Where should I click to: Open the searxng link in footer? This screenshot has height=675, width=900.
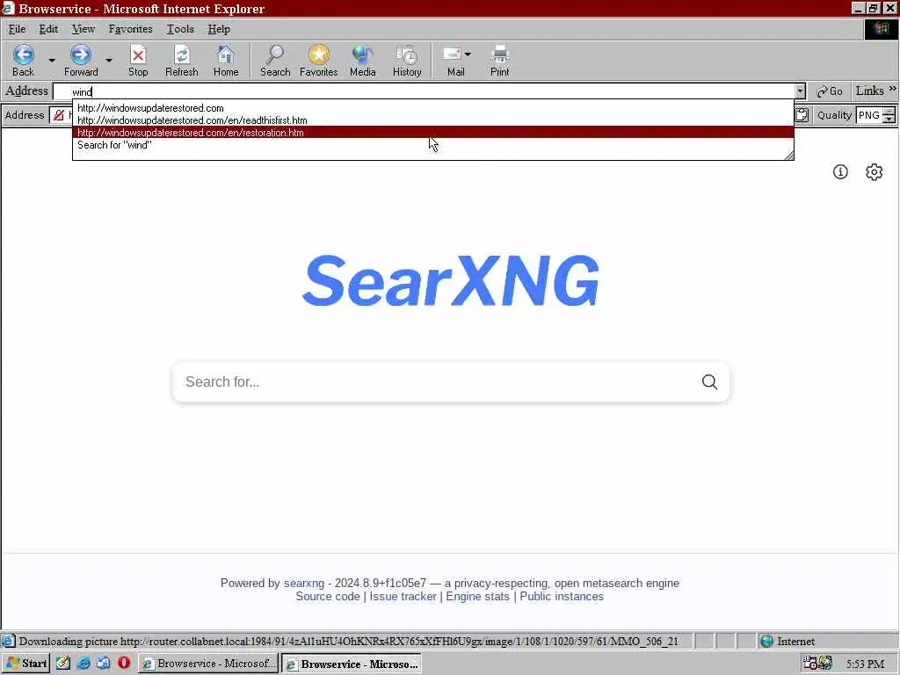[x=303, y=584]
